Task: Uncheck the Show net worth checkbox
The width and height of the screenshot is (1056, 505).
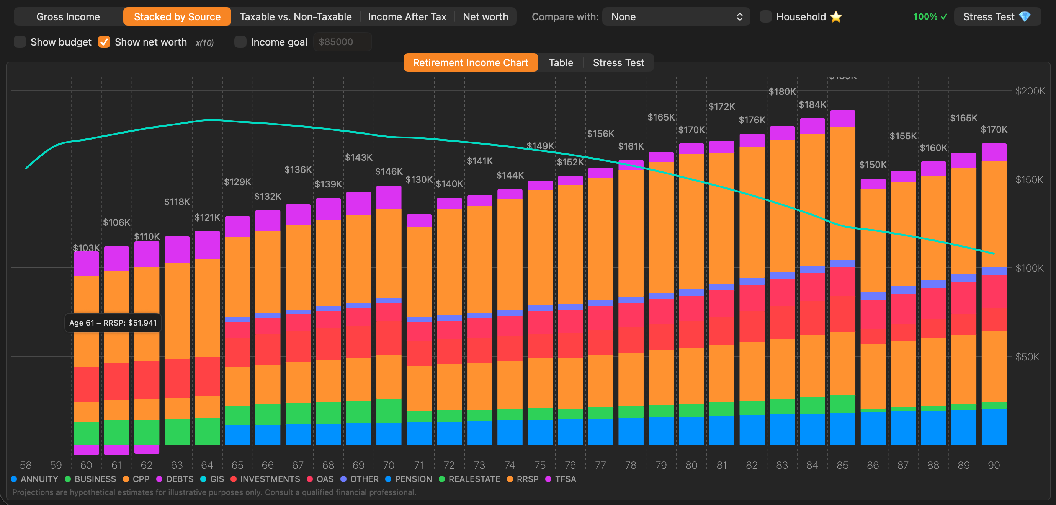Action: pyautogui.click(x=104, y=42)
